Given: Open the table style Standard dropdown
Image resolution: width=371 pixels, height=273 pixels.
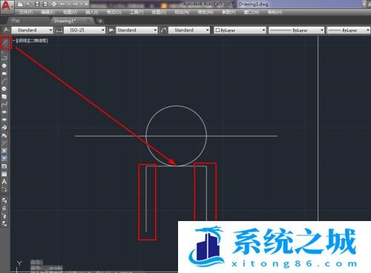Looking at the screenshot, I should (x=137, y=30).
